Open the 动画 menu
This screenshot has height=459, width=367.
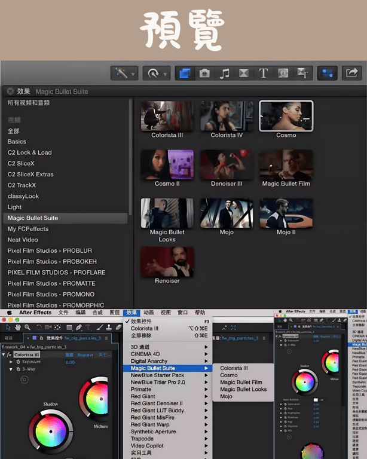click(148, 313)
